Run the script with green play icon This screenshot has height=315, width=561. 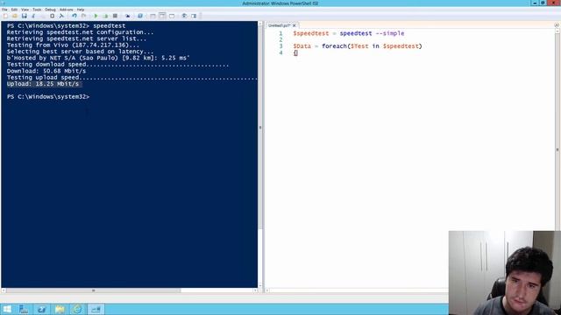click(x=96, y=16)
